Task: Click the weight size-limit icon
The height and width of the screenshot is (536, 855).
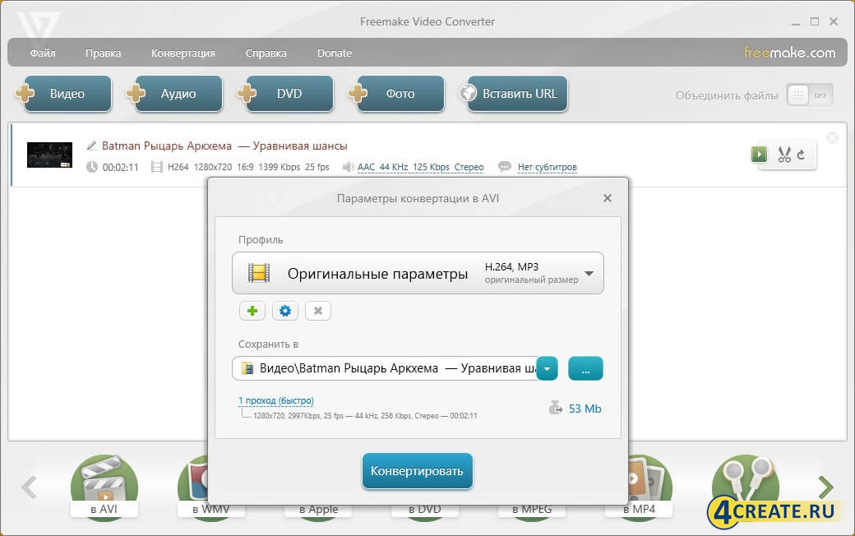Action: click(x=556, y=408)
